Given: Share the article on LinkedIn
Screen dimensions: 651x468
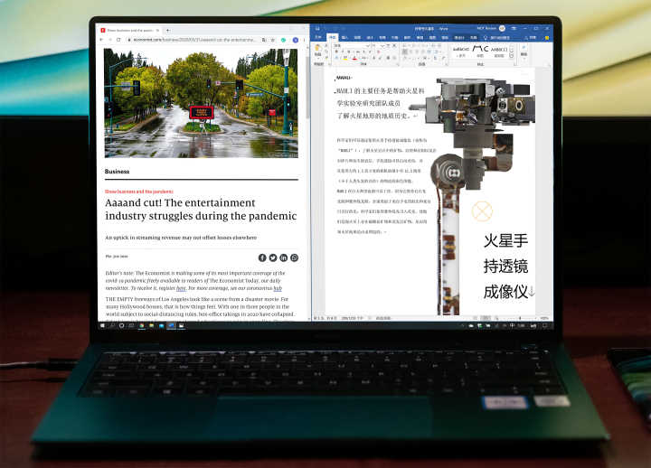Looking at the screenshot, I should [x=284, y=257].
